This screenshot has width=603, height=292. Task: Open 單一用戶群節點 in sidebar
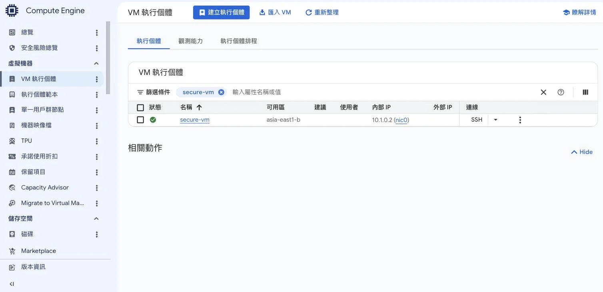42,110
